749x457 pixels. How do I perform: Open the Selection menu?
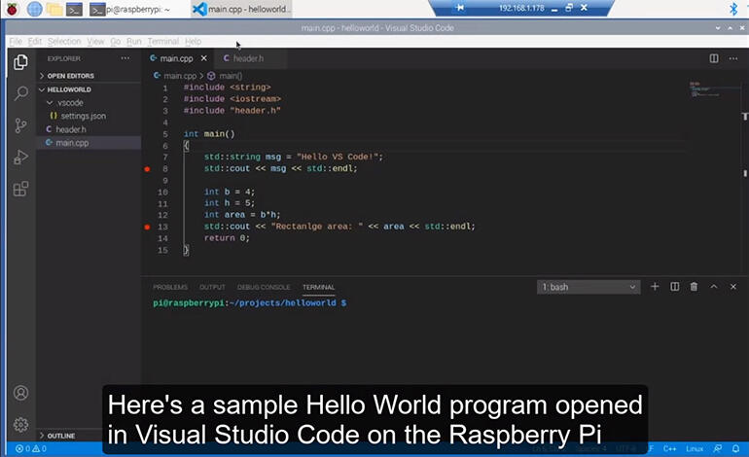[64, 42]
